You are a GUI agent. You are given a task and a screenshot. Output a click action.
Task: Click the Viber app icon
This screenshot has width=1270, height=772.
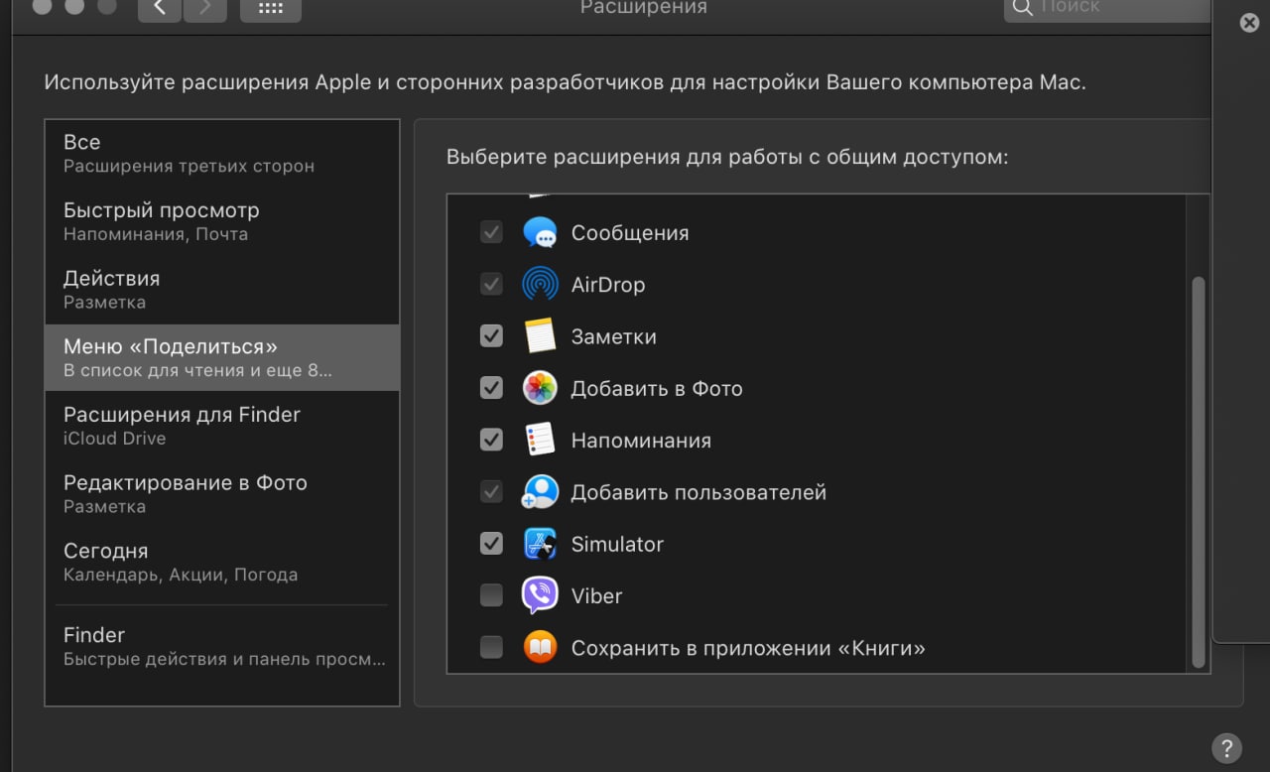pos(540,595)
